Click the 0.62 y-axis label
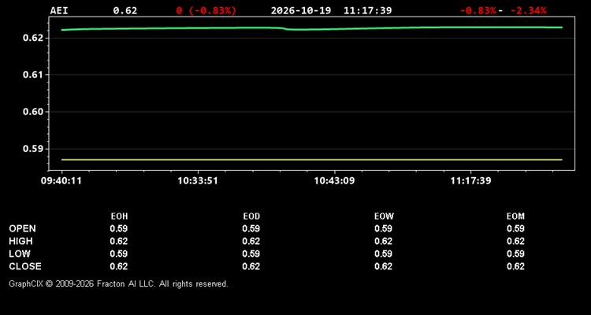The width and height of the screenshot is (591, 315). tap(34, 38)
